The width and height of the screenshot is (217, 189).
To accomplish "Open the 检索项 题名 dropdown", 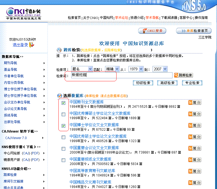I will [82, 69].
